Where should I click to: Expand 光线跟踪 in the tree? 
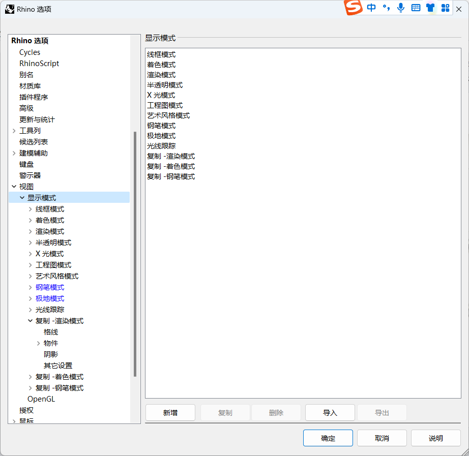tap(30, 310)
